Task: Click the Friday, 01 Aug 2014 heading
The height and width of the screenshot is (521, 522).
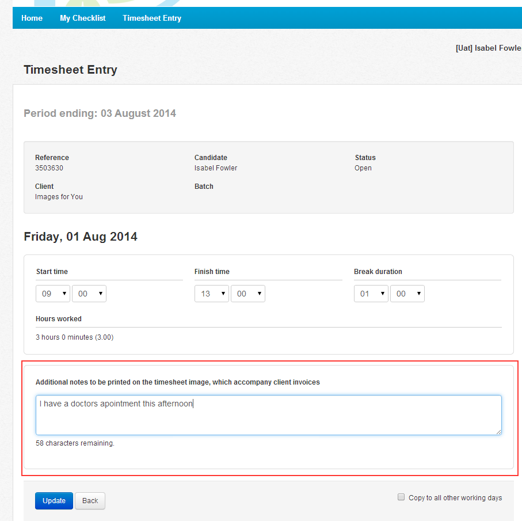Action: pyautogui.click(x=81, y=237)
